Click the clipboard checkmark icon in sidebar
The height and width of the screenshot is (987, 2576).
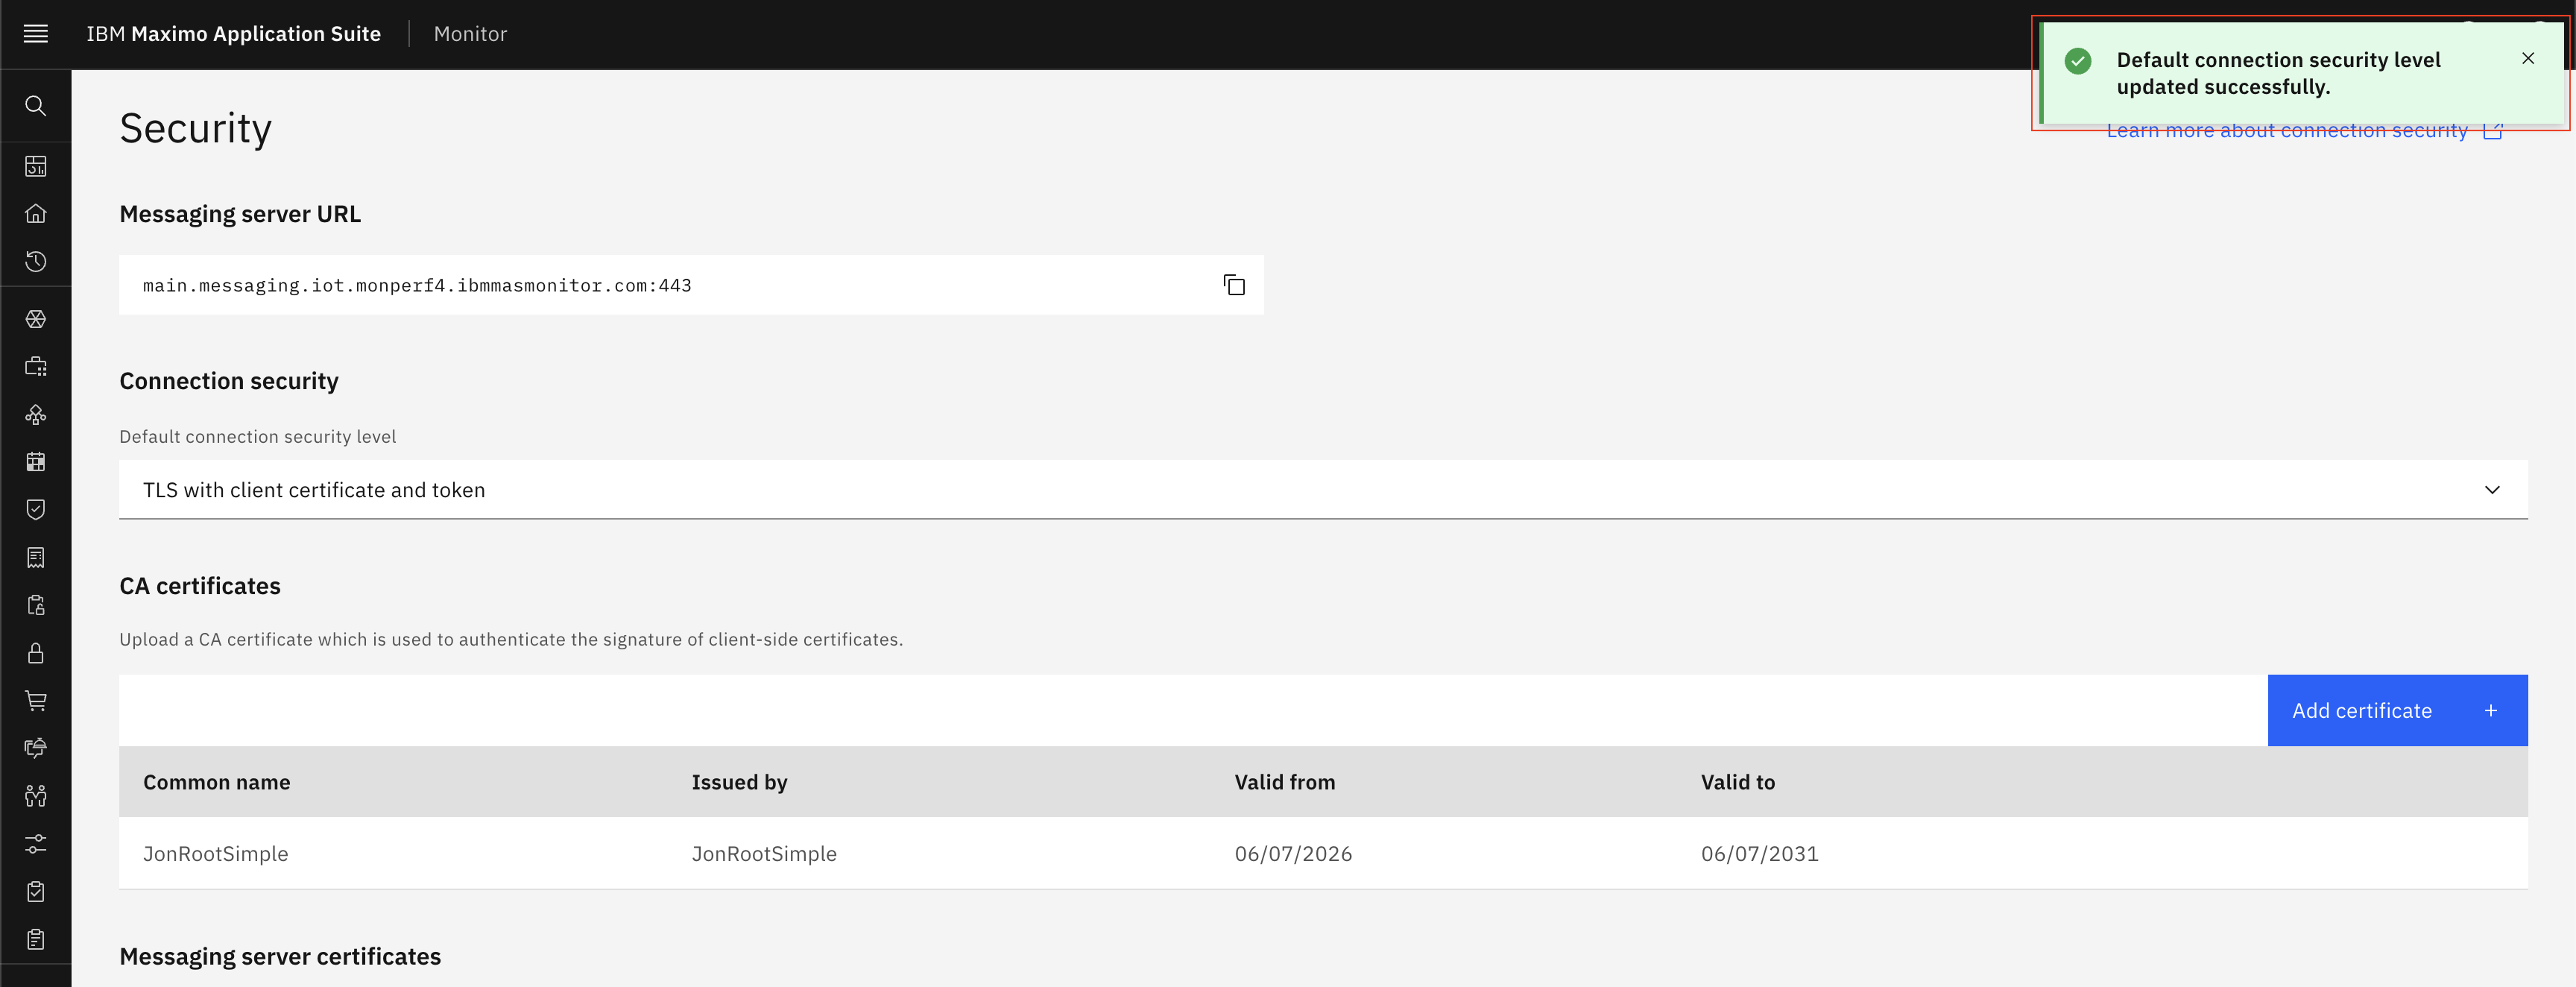coord(36,891)
